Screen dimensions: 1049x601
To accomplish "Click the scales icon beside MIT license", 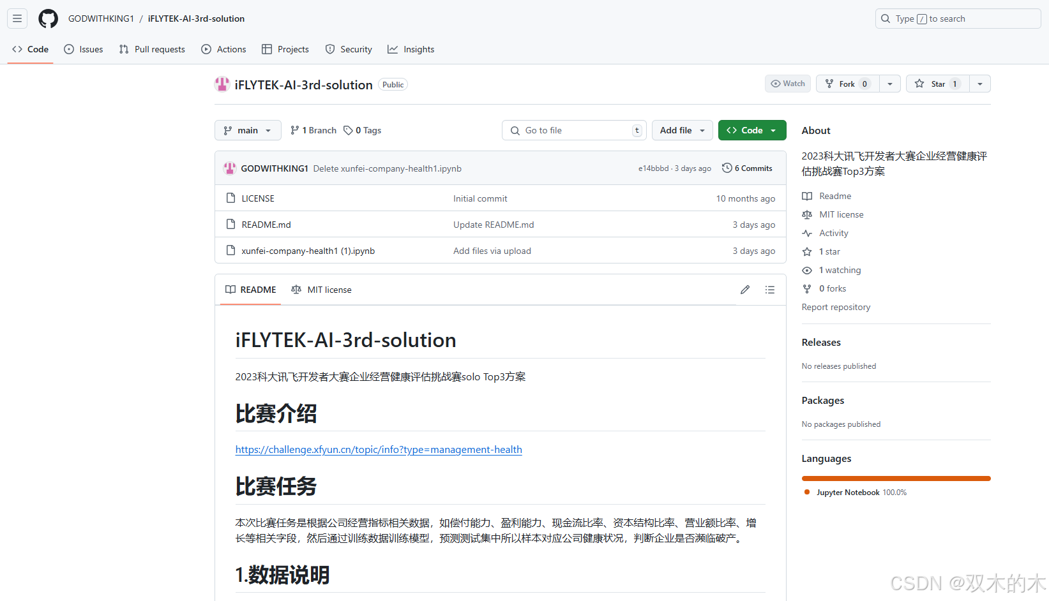I will tap(807, 214).
